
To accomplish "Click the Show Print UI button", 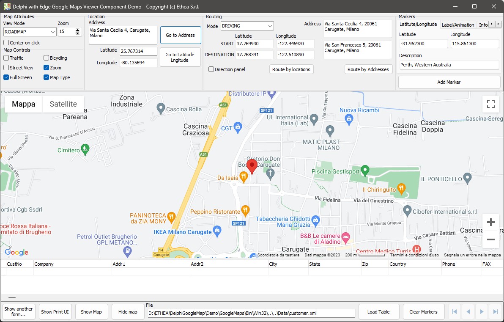I will 55,312.
